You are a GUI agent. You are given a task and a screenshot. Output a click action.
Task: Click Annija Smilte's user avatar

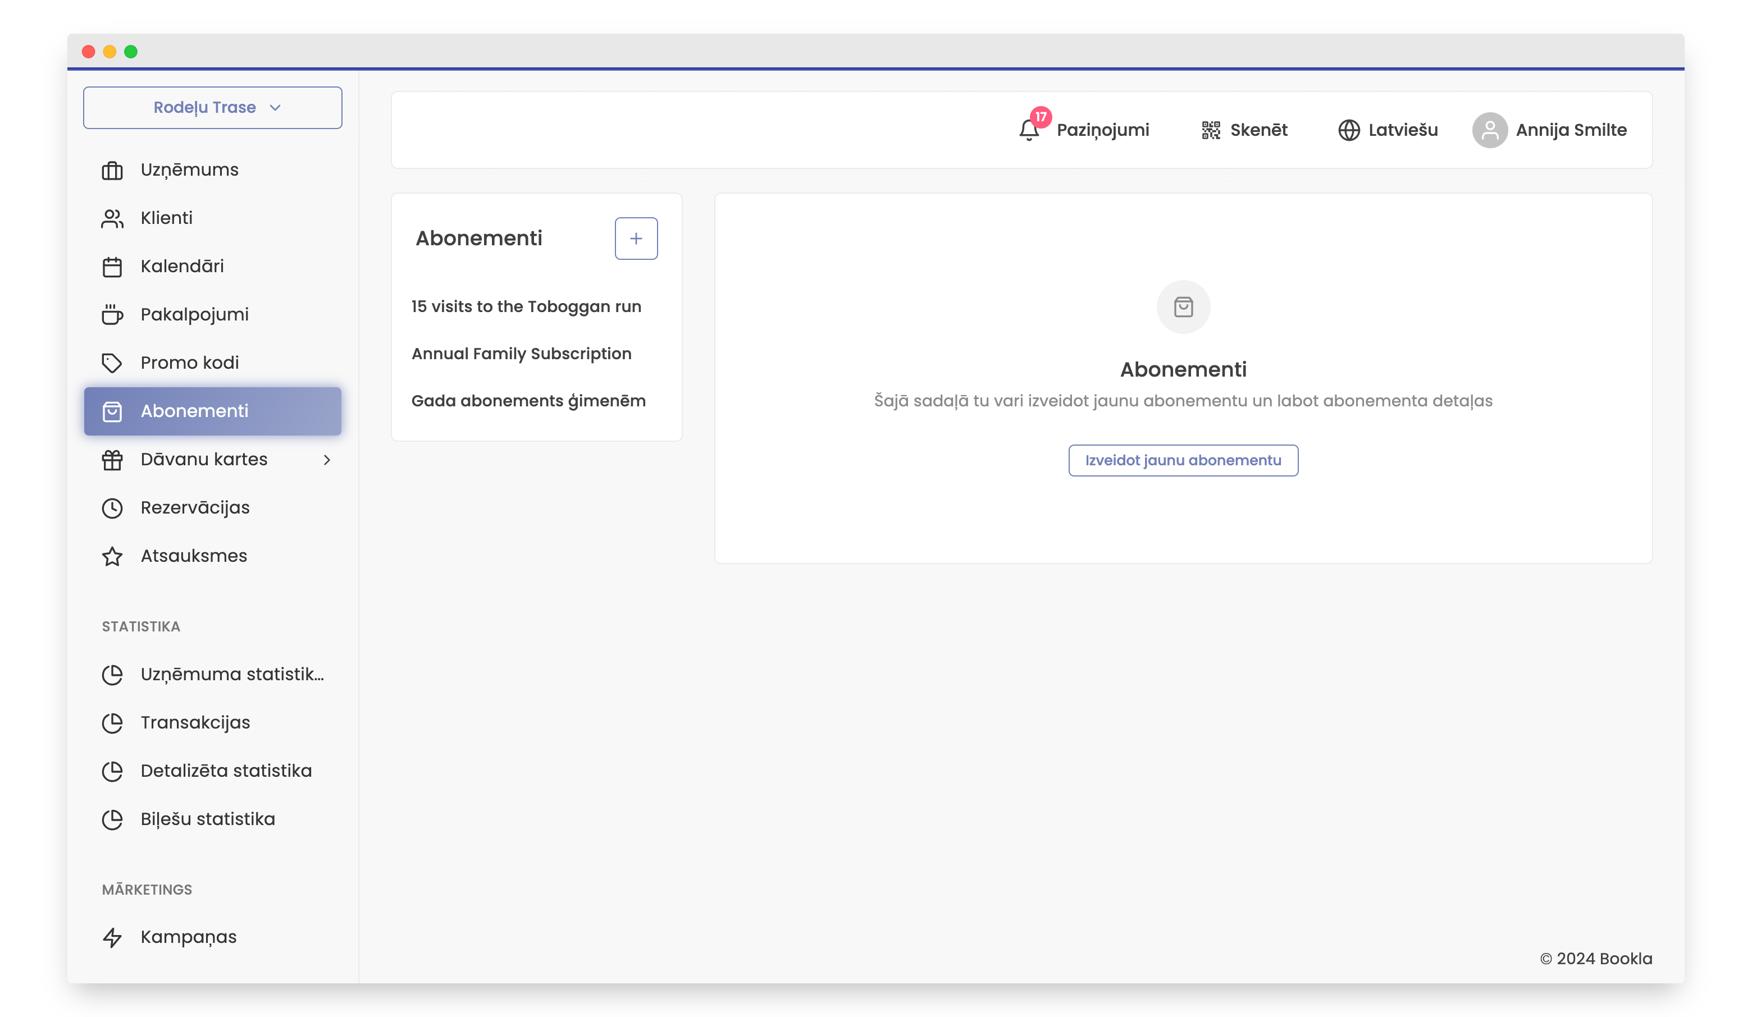click(x=1489, y=130)
